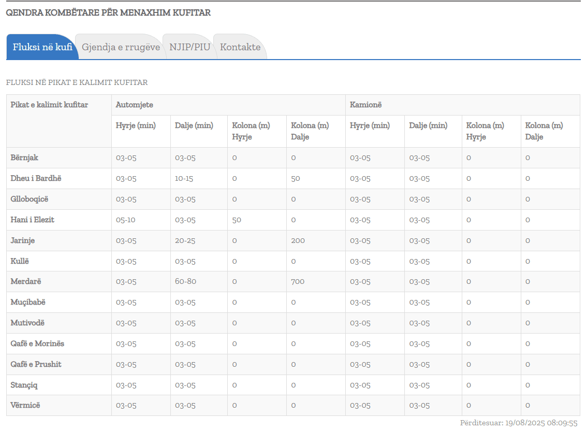586x431 pixels.
Task: Select the Jarinje border crossing row label
Action: pos(23,240)
